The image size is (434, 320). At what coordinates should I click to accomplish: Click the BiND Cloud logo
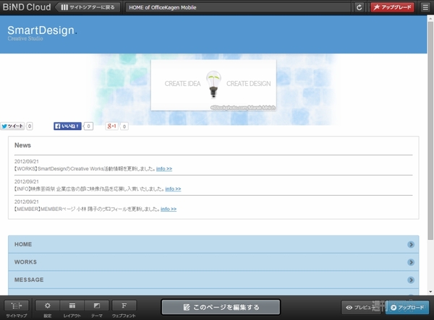(x=27, y=7)
